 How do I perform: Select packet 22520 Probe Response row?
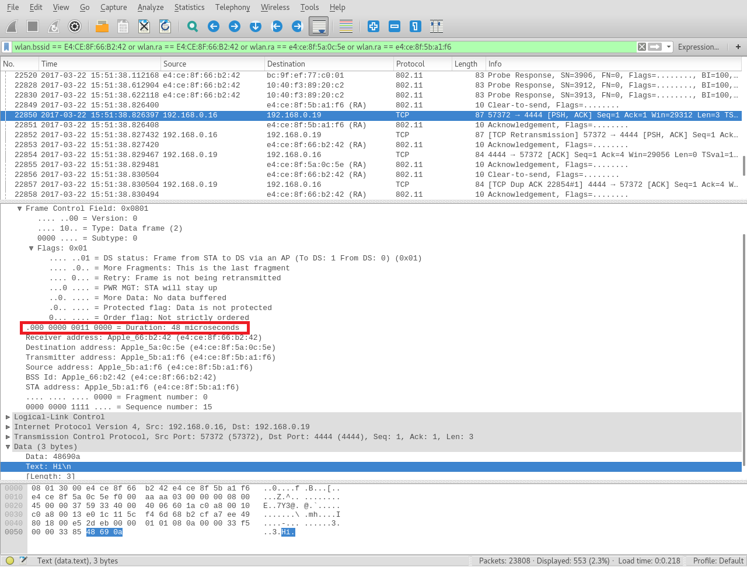(371, 75)
